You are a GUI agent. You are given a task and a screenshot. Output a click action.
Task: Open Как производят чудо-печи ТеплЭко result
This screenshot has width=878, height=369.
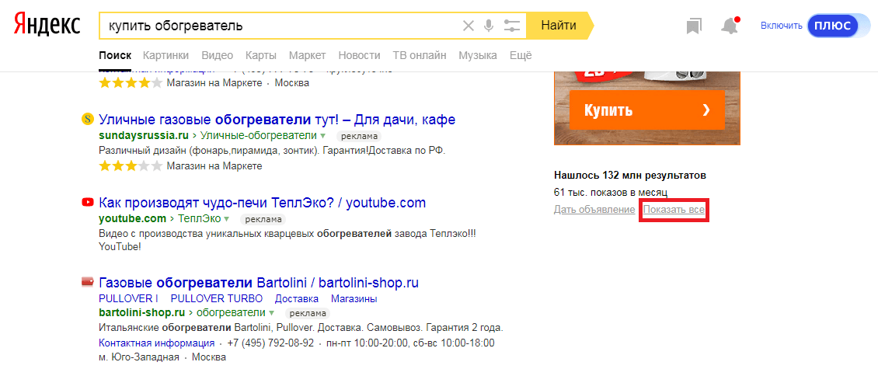(x=262, y=202)
